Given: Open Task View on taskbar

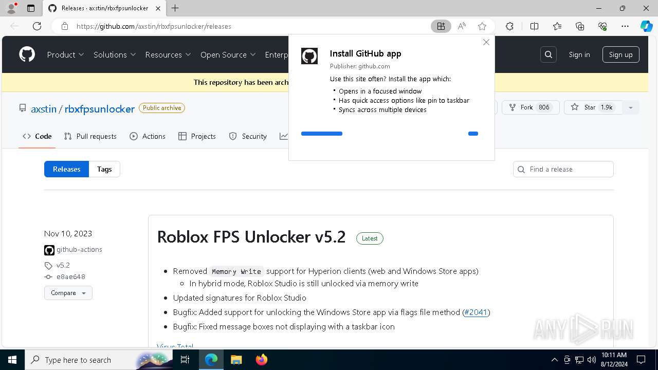Looking at the screenshot, I should (185, 360).
